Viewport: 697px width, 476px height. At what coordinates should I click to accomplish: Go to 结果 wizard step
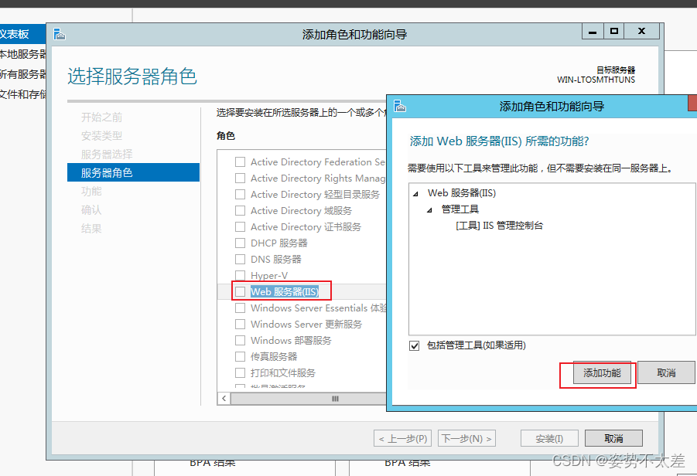coord(91,229)
